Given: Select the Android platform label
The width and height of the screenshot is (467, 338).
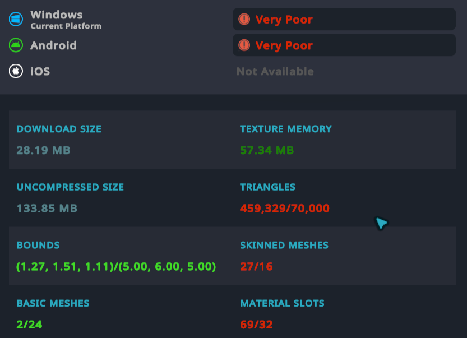Looking at the screenshot, I should [53, 45].
